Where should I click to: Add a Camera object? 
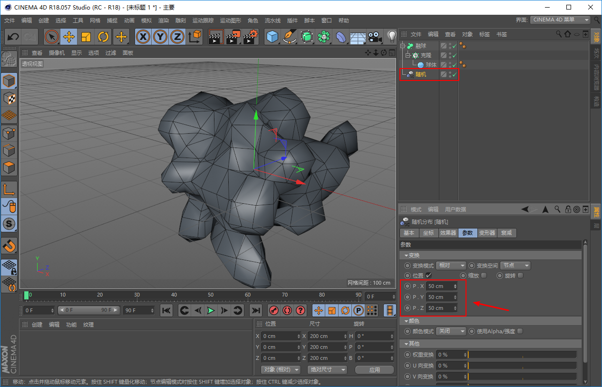[x=375, y=37]
